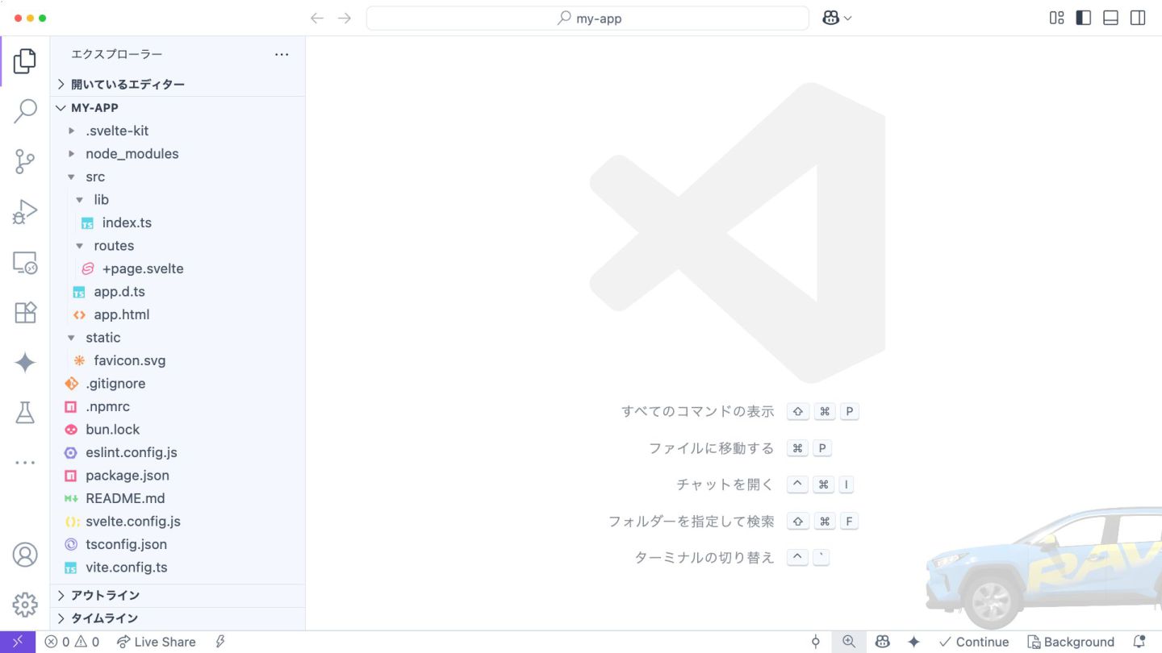The height and width of the screenshot is (653, 1162).
Task: Expand the Timeline section
Action: coord(178,618)
